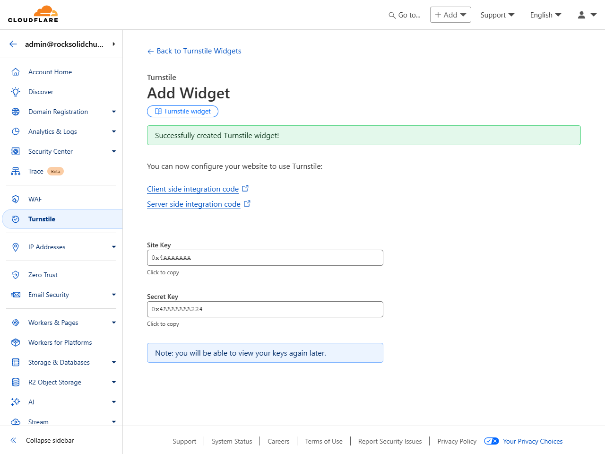Open the Careers footer link
Viewport: 605px width, 454px height.
tap(278, 441)
